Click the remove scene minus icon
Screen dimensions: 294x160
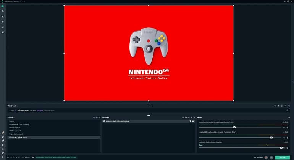coord(97,117)
